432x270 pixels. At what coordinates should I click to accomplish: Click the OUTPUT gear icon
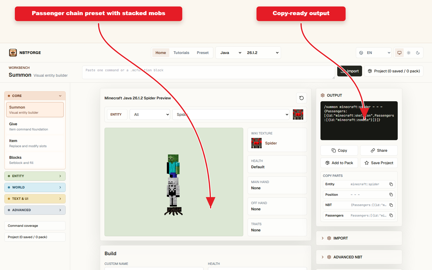pyautogui.click(x=323, y=95)
